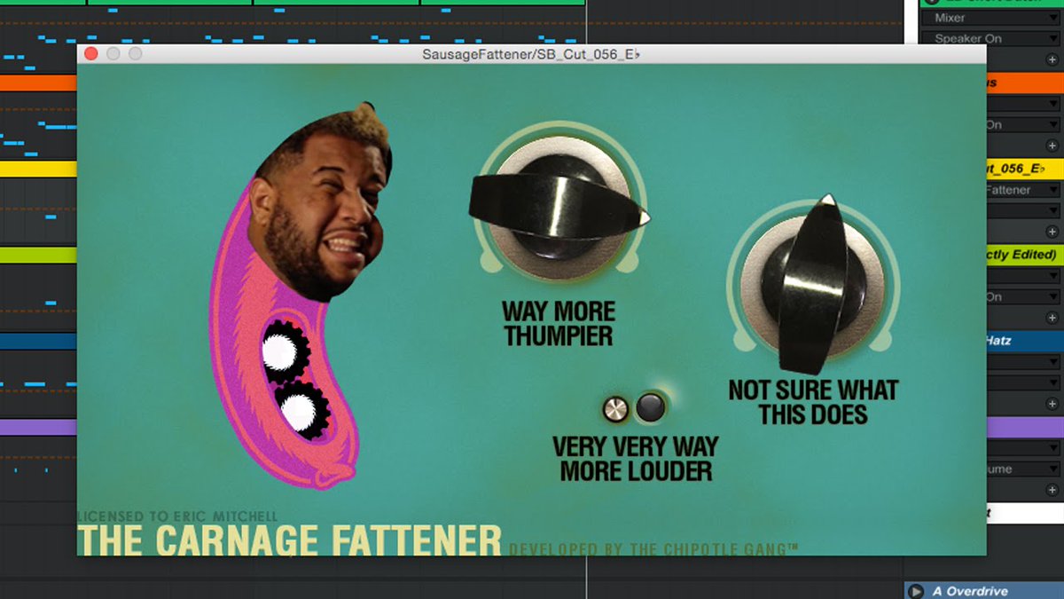Adjust the Not Sure What This Does knob
Screen dimensions: 1064x599
click(x=813, y=286)
